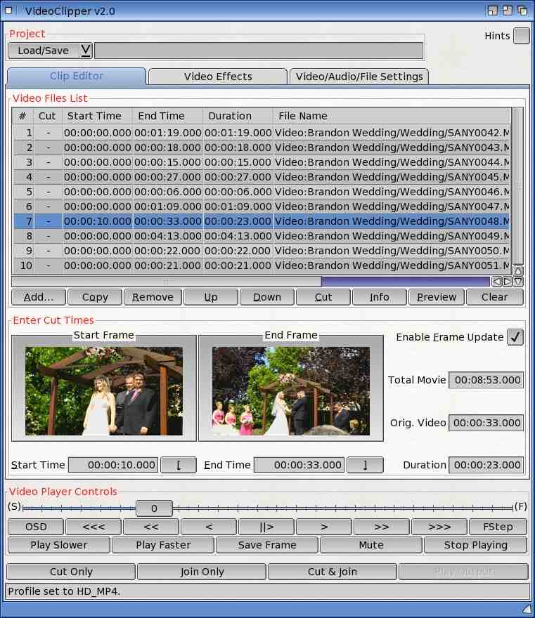Open the Video/Audio/File Settings tab
Screen dimensions: 535x618
pos(359,77)
